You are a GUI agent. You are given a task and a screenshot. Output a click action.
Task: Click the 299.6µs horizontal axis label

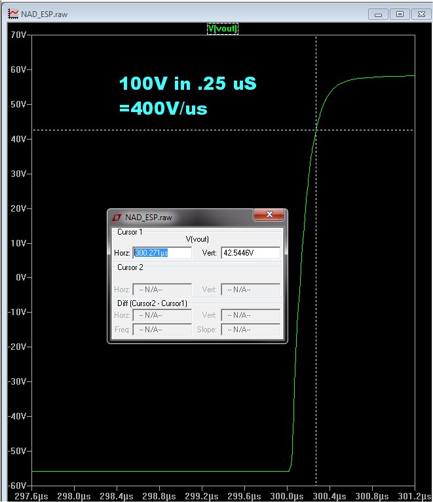point(244,497)
